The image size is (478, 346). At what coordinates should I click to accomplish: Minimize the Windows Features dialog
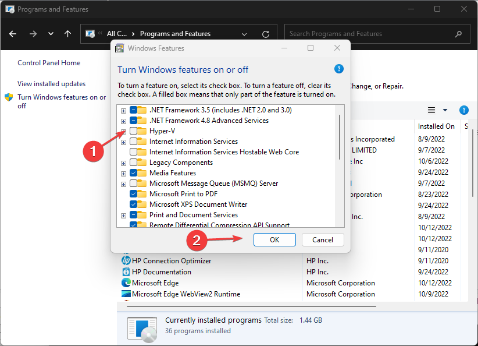[284, 48]
